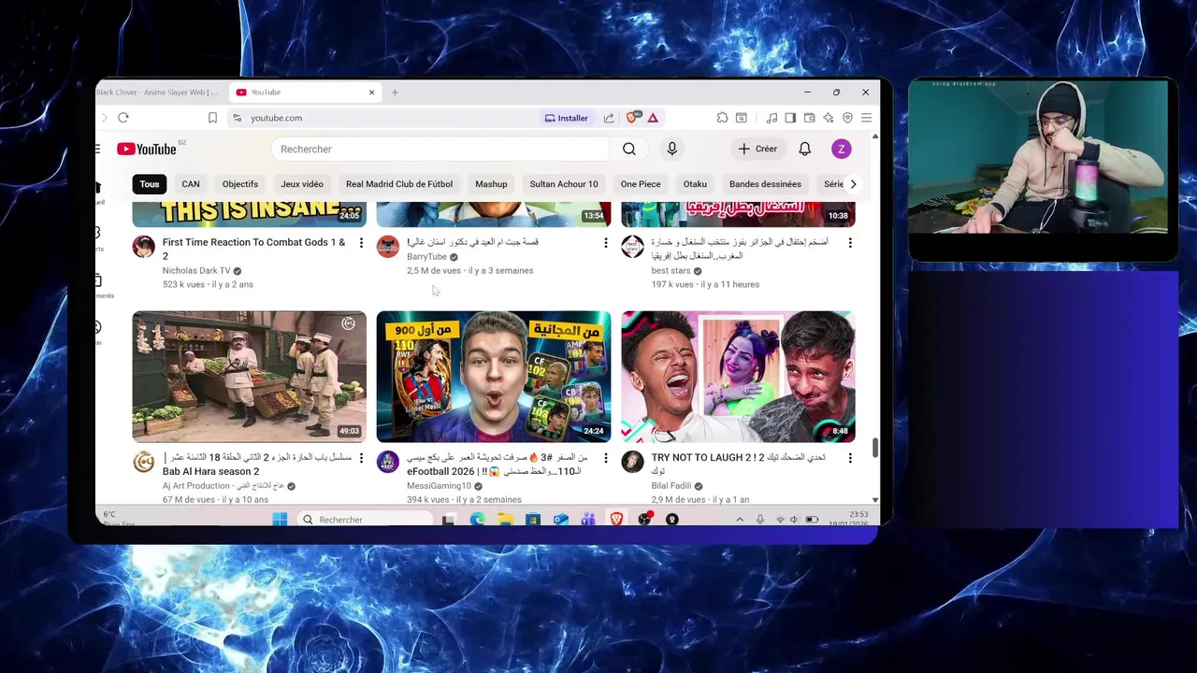
Task: Open the TRY NOT TO LAUGH 8:48 thumbnail
Action: [738, 377]
